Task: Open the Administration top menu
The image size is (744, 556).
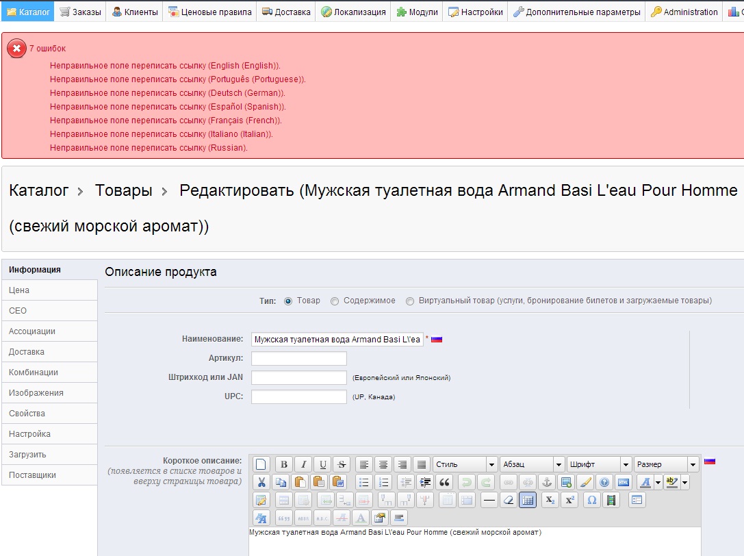Action: pyautogui.click(x=684, y=12)
